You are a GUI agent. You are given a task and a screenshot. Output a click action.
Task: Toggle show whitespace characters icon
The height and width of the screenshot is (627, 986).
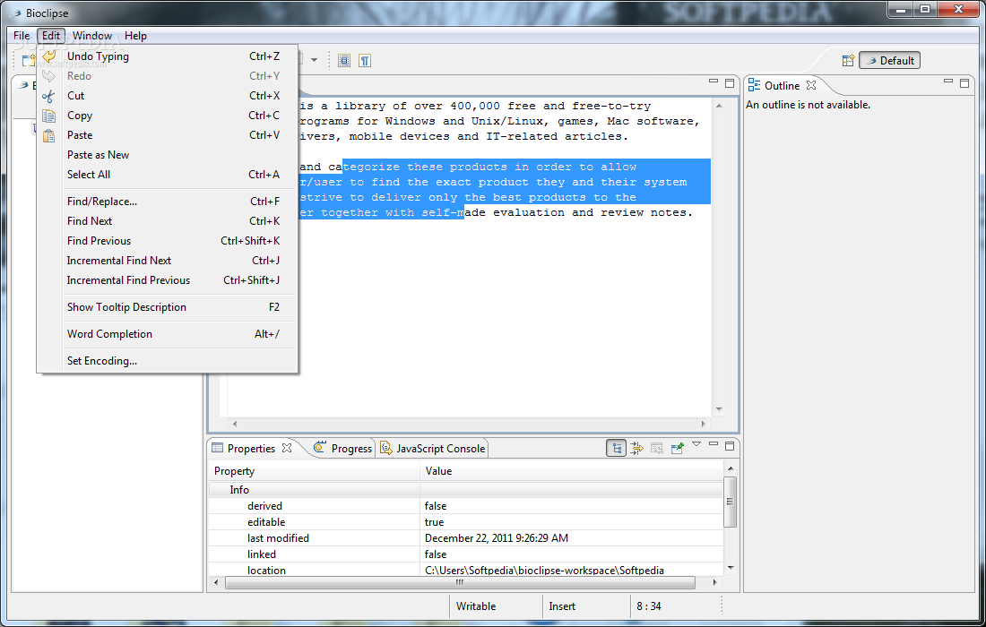365,60
